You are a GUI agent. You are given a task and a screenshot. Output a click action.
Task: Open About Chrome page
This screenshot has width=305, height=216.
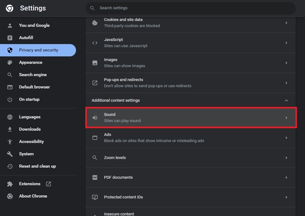(x=33, y=196)
